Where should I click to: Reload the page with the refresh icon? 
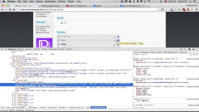click(x=10, y=10)
